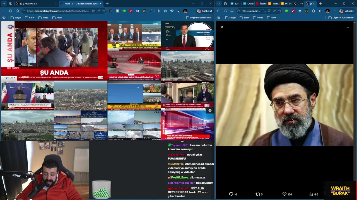
Task: Go to home page in left window
Action: tap(17, 11)
